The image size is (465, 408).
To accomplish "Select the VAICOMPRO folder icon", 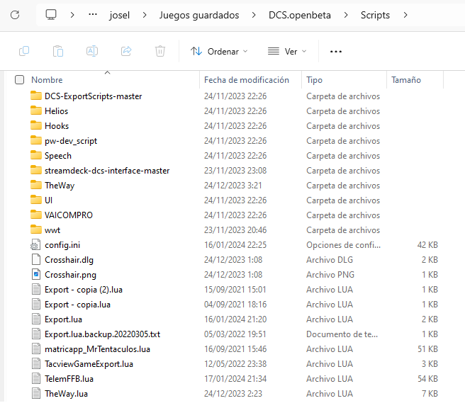I will 36,215.
